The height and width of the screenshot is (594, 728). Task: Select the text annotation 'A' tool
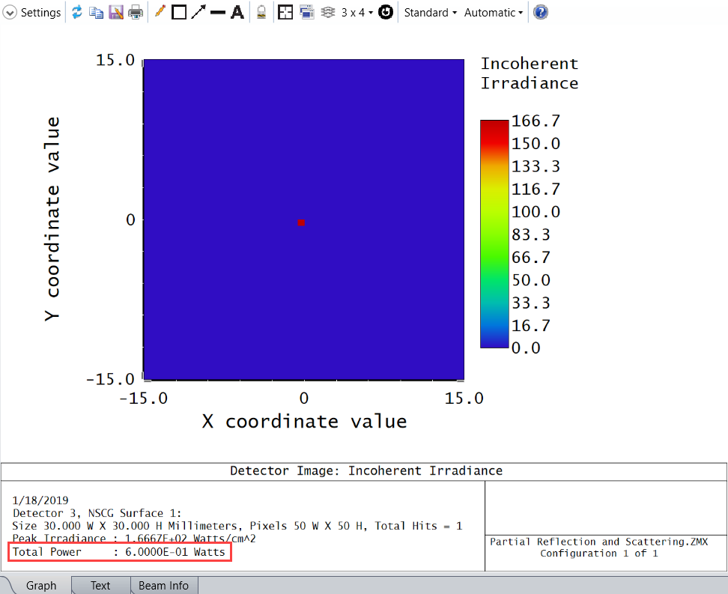(x=237, y=13)
